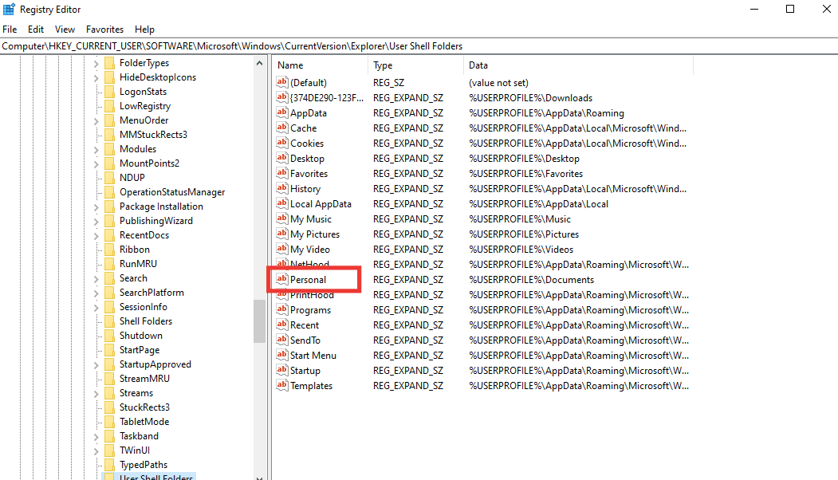Click the folder icon next to Shell Folders
Image resolution: width=838 pixels, height=480 pixels.
click(109, 321)
